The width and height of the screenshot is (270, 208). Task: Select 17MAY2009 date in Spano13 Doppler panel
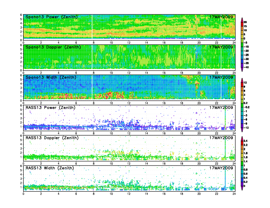click(221, 47)
